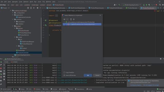Click Configure plugins link in notification

(x=136, y=85)
